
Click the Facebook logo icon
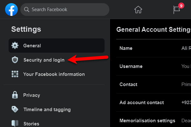11,10
